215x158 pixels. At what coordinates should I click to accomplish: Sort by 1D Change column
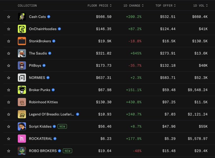pyautogui.click(x=133, y=6)
